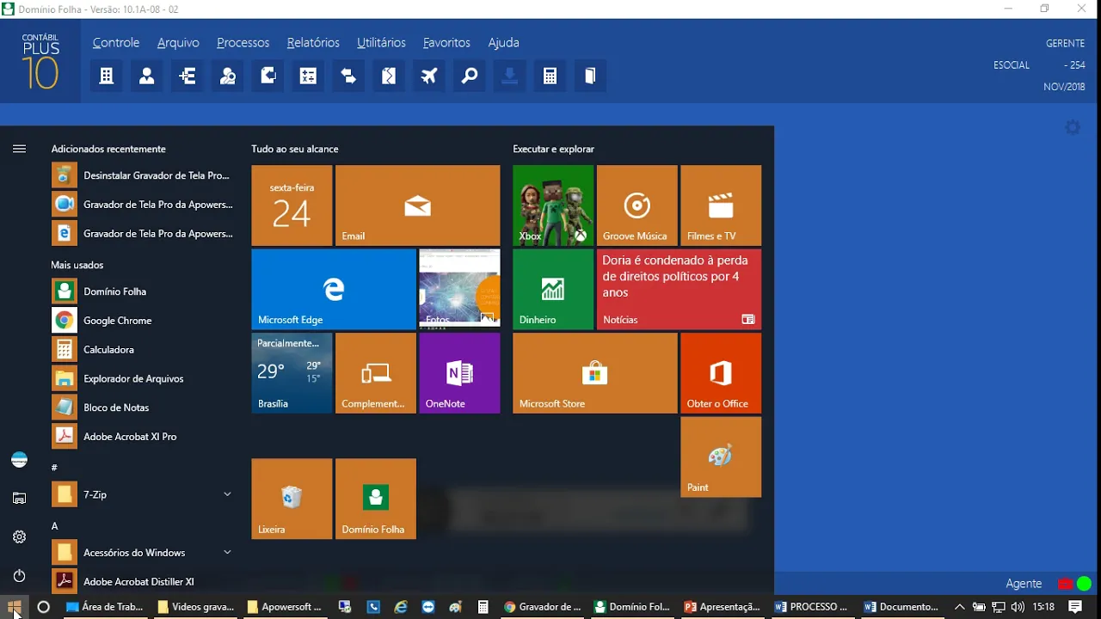Open the Favoritos menu
The image size is (1101, 619).
click(446, 42)
